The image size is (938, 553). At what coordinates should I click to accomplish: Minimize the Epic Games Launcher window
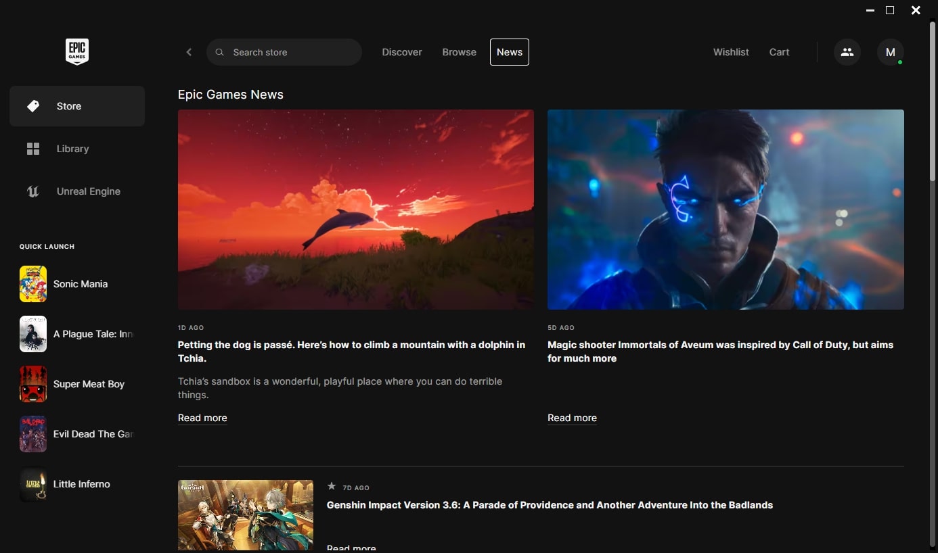870,10
